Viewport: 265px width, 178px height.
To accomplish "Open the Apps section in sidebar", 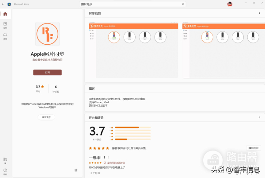I will (x=5, y=25).
